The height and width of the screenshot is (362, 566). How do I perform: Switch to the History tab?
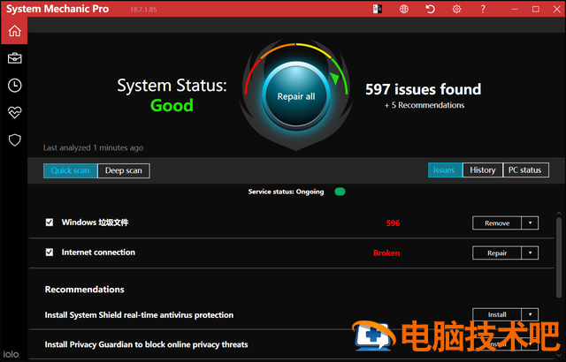tap(483, 170)
